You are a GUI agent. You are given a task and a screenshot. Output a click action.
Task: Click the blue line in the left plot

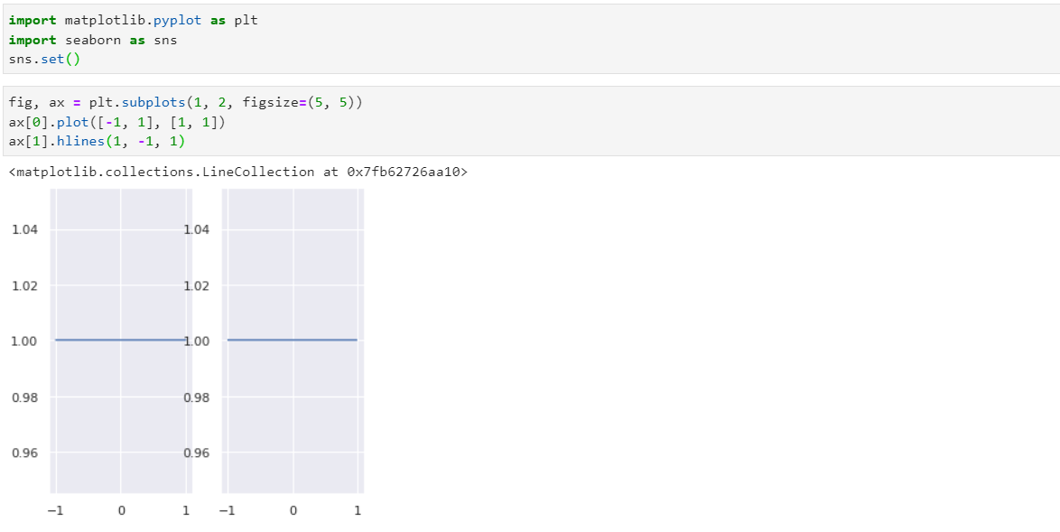pos(120,340)
